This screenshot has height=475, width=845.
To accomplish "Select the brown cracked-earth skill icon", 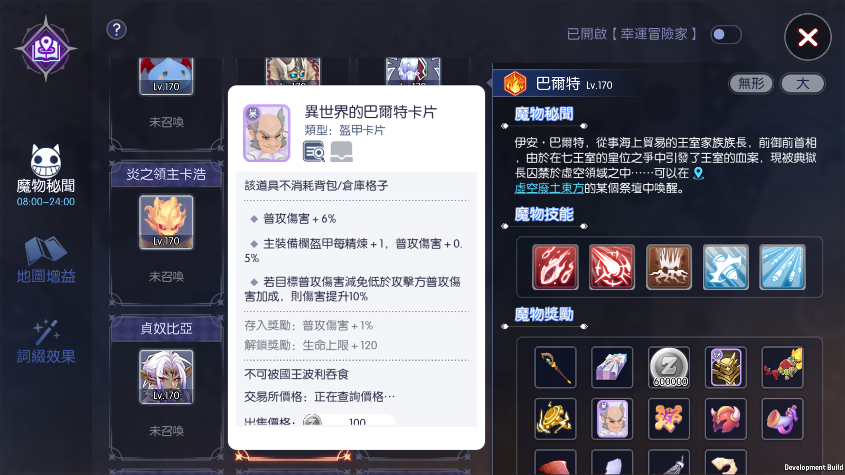I will (669, 267).
